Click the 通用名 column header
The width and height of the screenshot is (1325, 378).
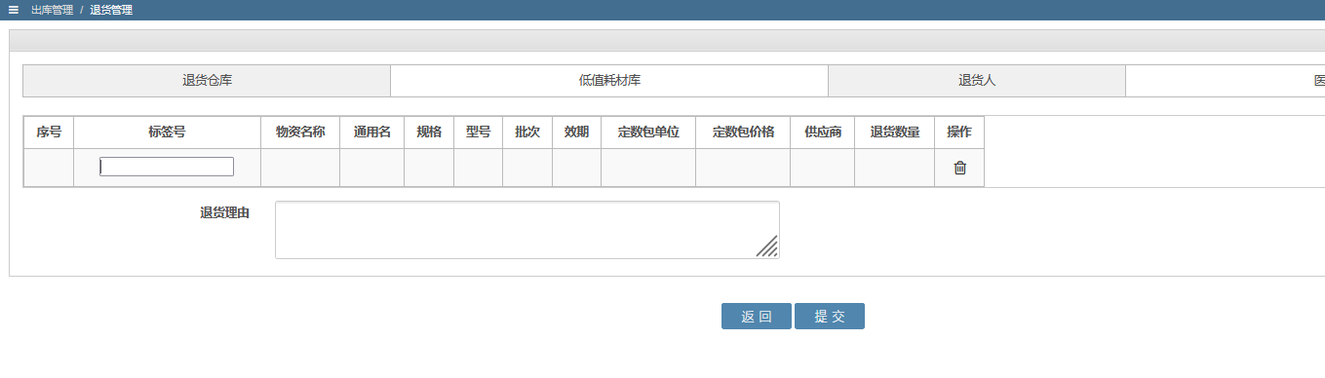372,132
